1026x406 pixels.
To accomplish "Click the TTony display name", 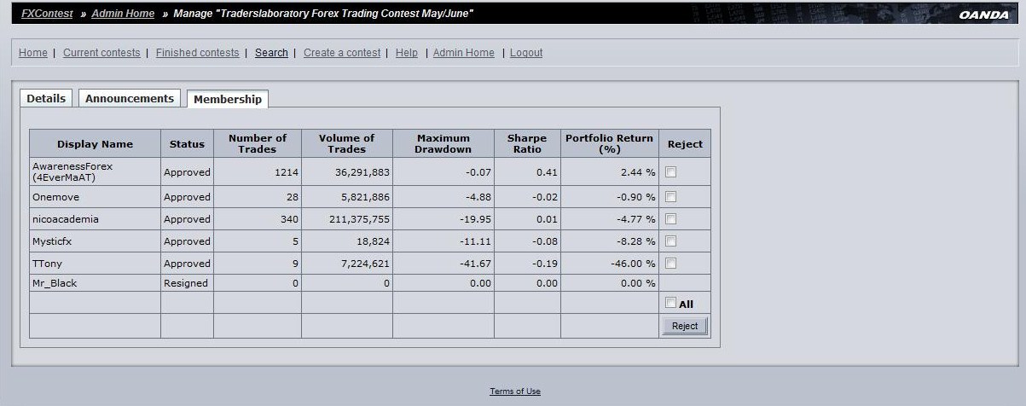I will coord(47,264).
